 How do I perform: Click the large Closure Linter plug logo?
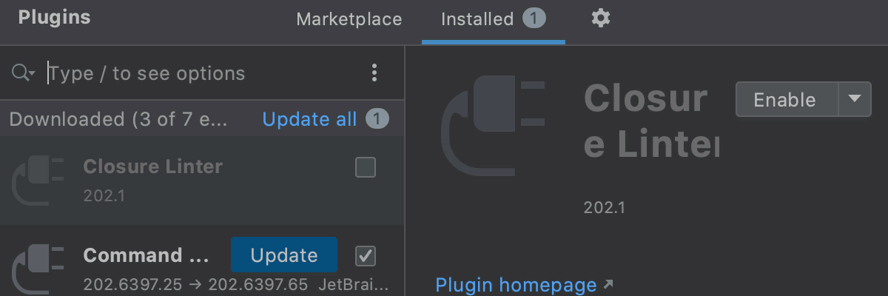(x=494, y=127)
